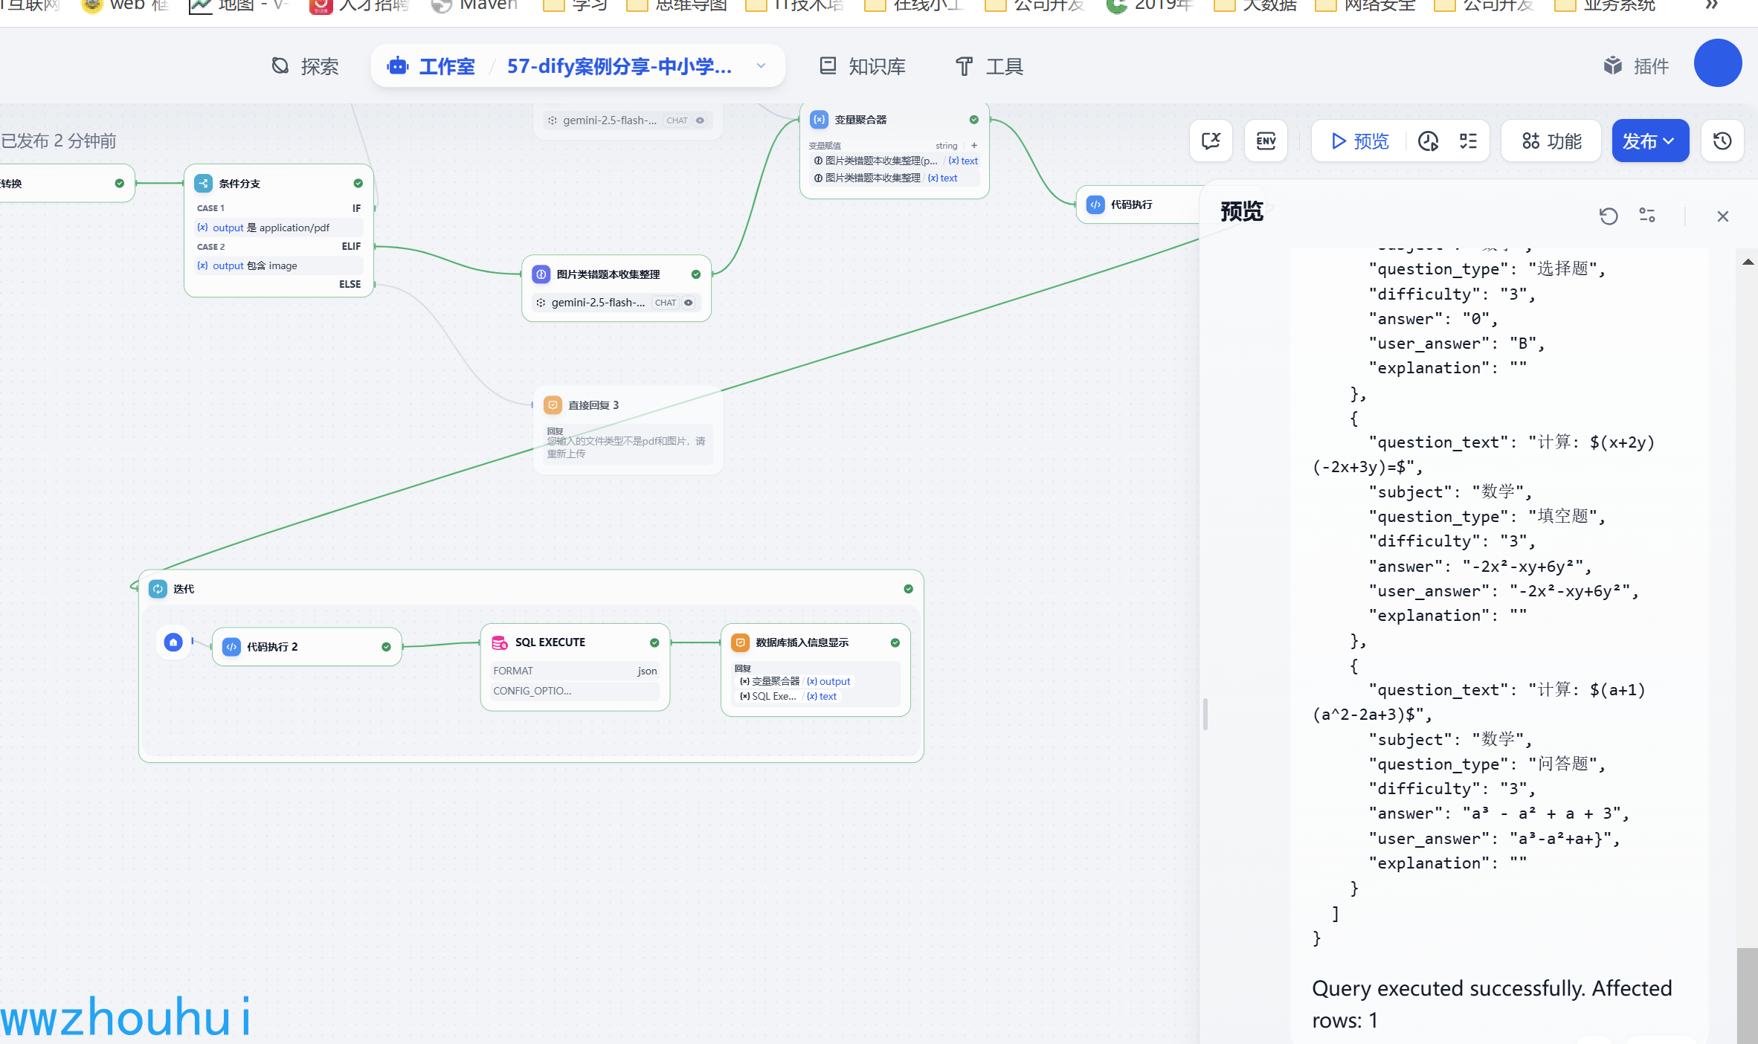Image resolution: width=1758 pixels, height=1044 pixels.
Task: Click the iteration start home icon
Action: pyautogui.click(x=173, y=642)
